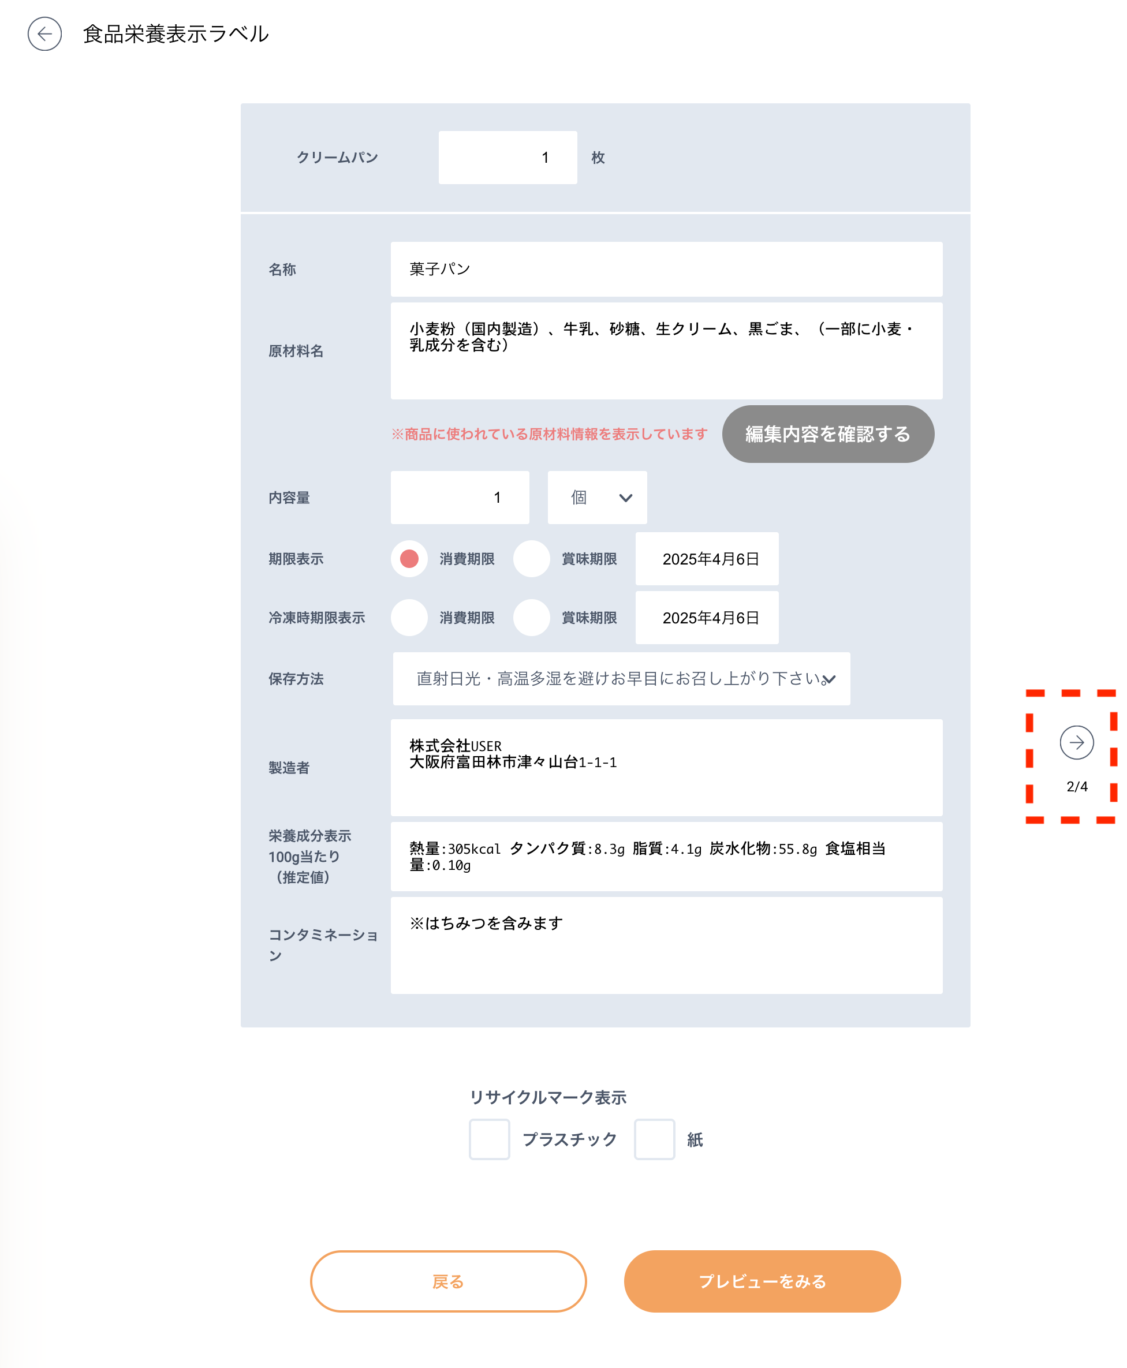Click the 内容量 number field

[x=460, y=497]
